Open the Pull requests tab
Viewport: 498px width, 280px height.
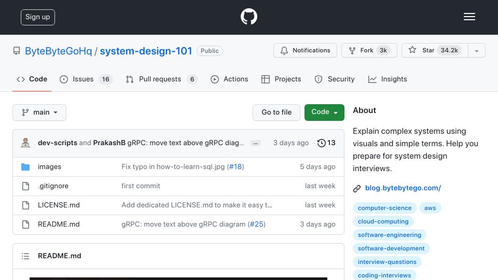161,79
